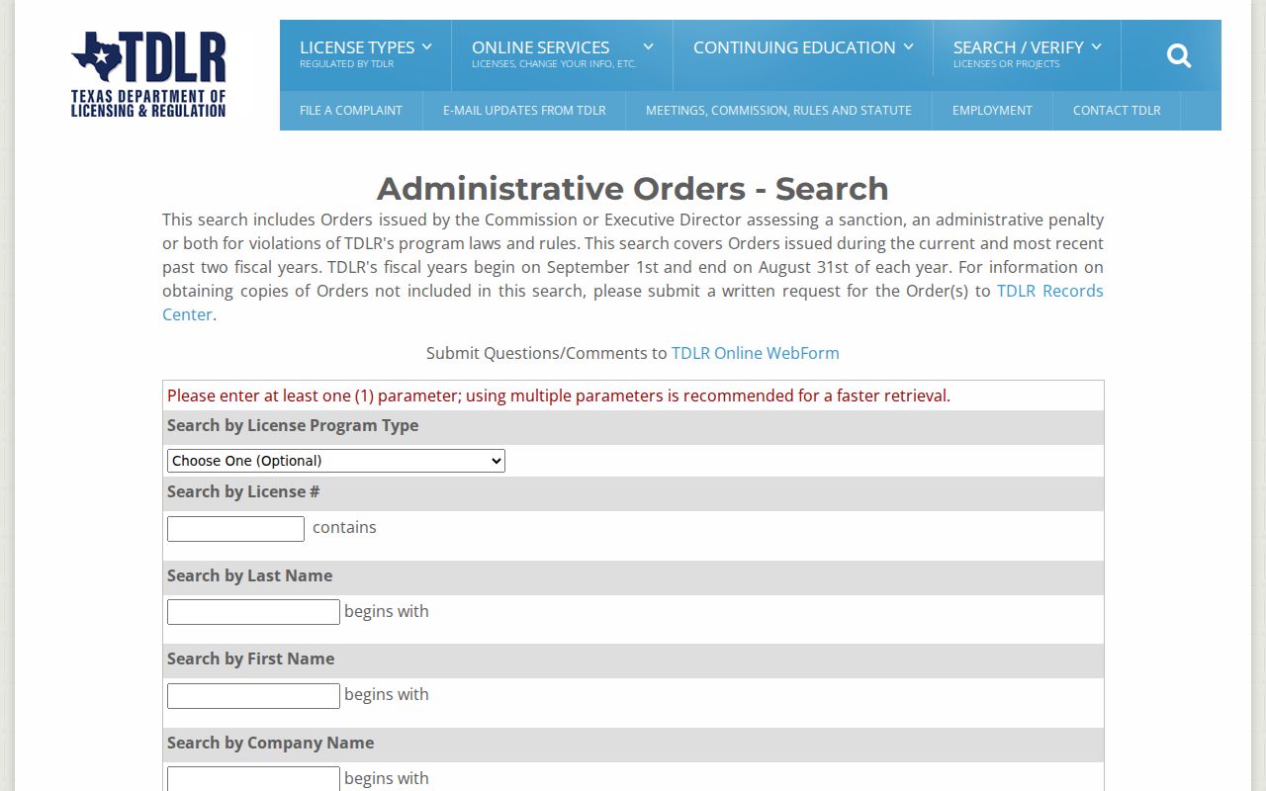Click 'begins with' beside the Last Name field
1266x791 pixels.
coord(387,611)
